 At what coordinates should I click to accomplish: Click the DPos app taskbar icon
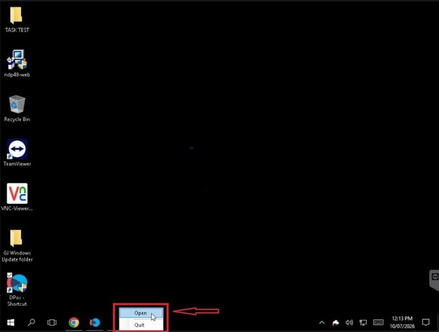95,322
